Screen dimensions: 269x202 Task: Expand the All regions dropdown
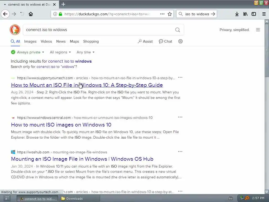click(x=60, y=52)
